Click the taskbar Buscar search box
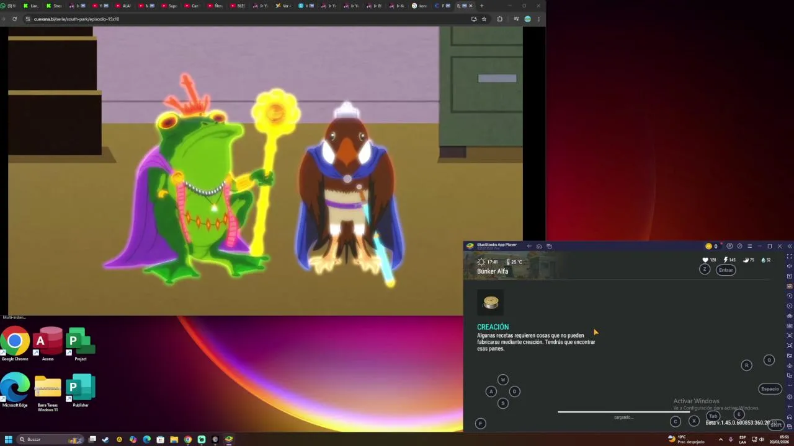The width and height of the screenshot is (794, 446). click(50, 439)
